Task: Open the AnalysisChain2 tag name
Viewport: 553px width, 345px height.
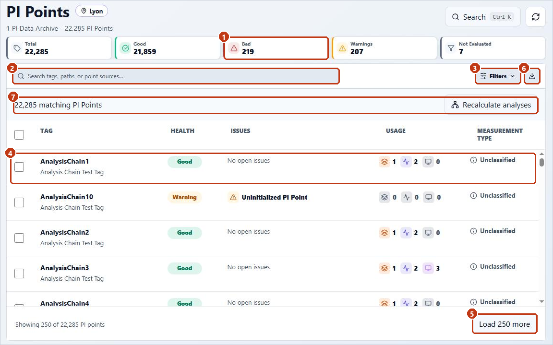Action: tap(64, 232)
